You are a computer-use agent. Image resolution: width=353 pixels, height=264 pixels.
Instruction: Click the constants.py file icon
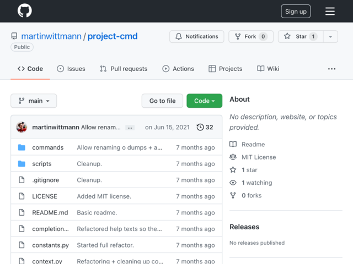tap(22, 245)
